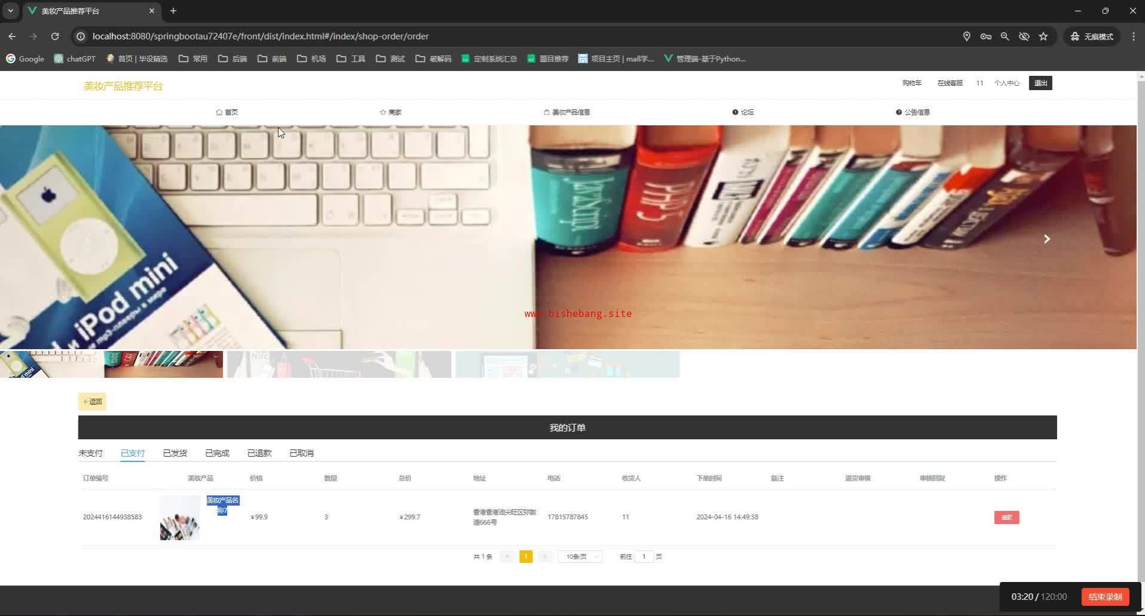
Task: Open the 常用 bookmark folder
Action: point(193,58)
